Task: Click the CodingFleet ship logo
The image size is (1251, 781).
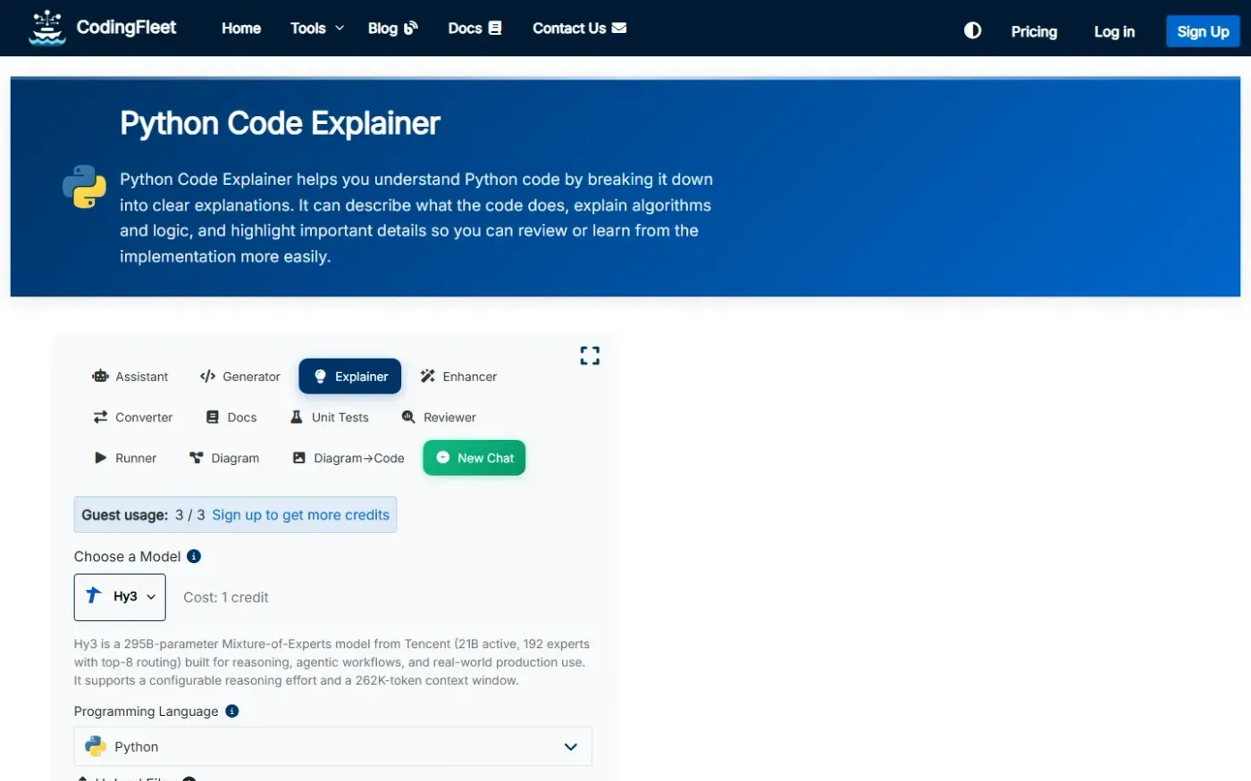Action: (46, 28)
